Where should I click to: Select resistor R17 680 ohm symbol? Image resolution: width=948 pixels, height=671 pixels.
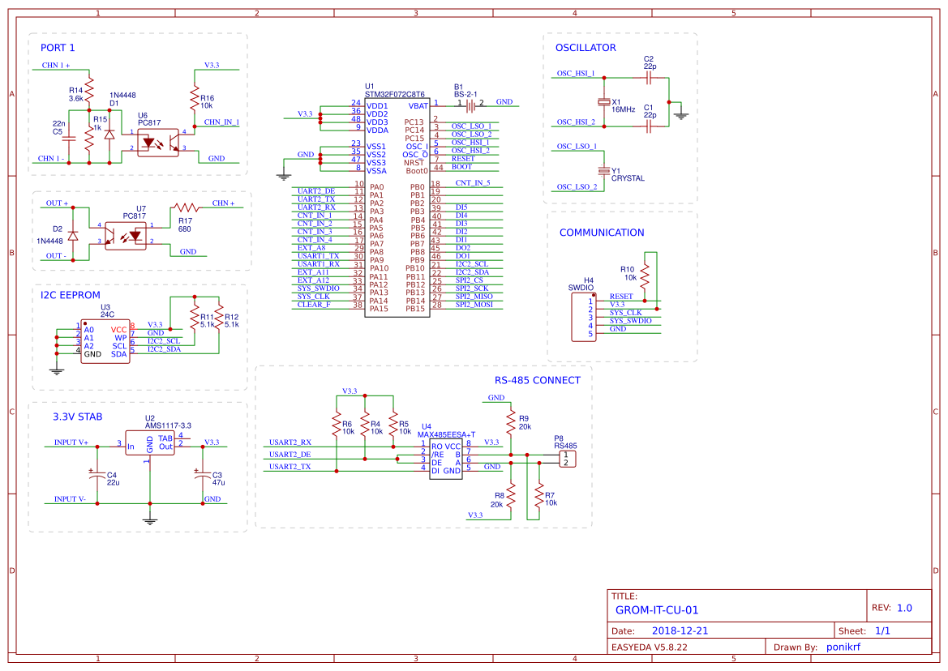click(x=185, y=208)
